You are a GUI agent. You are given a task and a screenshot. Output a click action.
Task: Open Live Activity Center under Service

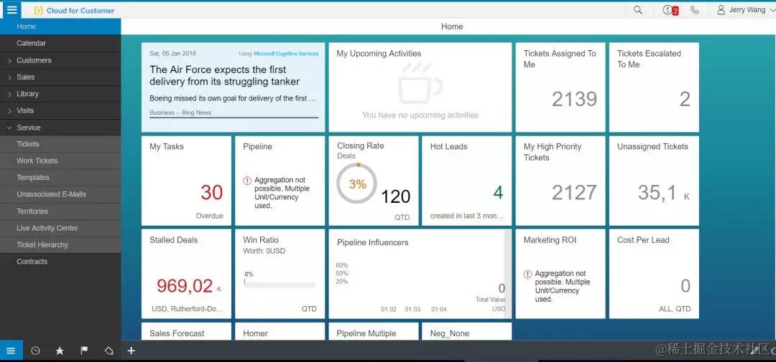tap(60, 228)
